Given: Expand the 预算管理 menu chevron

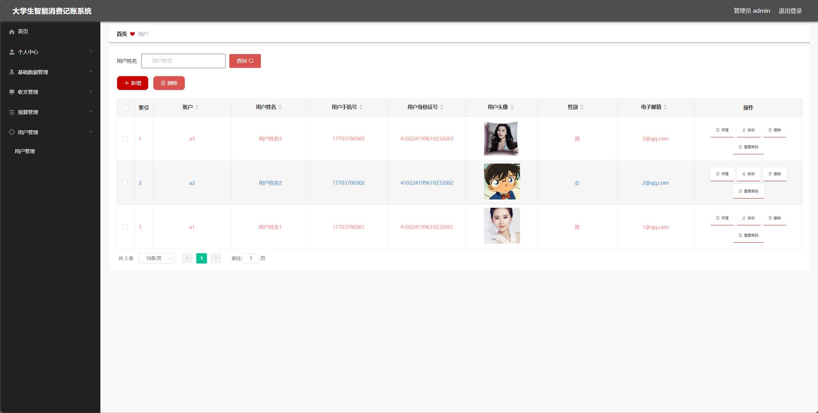Looking at the screenshot, I should [x=91, y=112].
